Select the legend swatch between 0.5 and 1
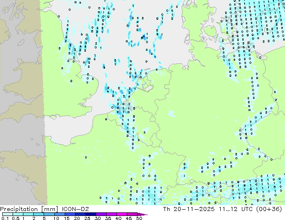Viewport: 285px width, 220px height. (x=18, y=214)
